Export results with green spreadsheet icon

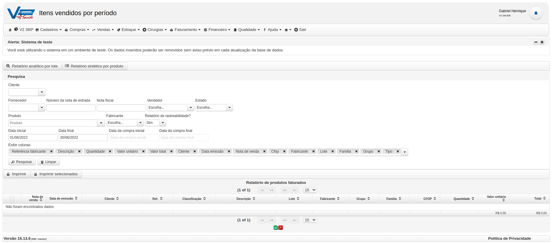(x=276, y=228)
